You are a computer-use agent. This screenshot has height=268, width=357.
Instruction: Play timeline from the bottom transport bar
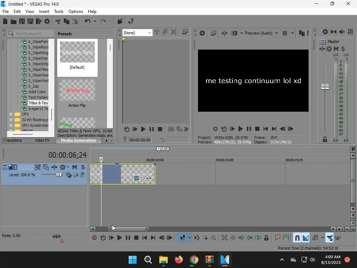(119, 238)
